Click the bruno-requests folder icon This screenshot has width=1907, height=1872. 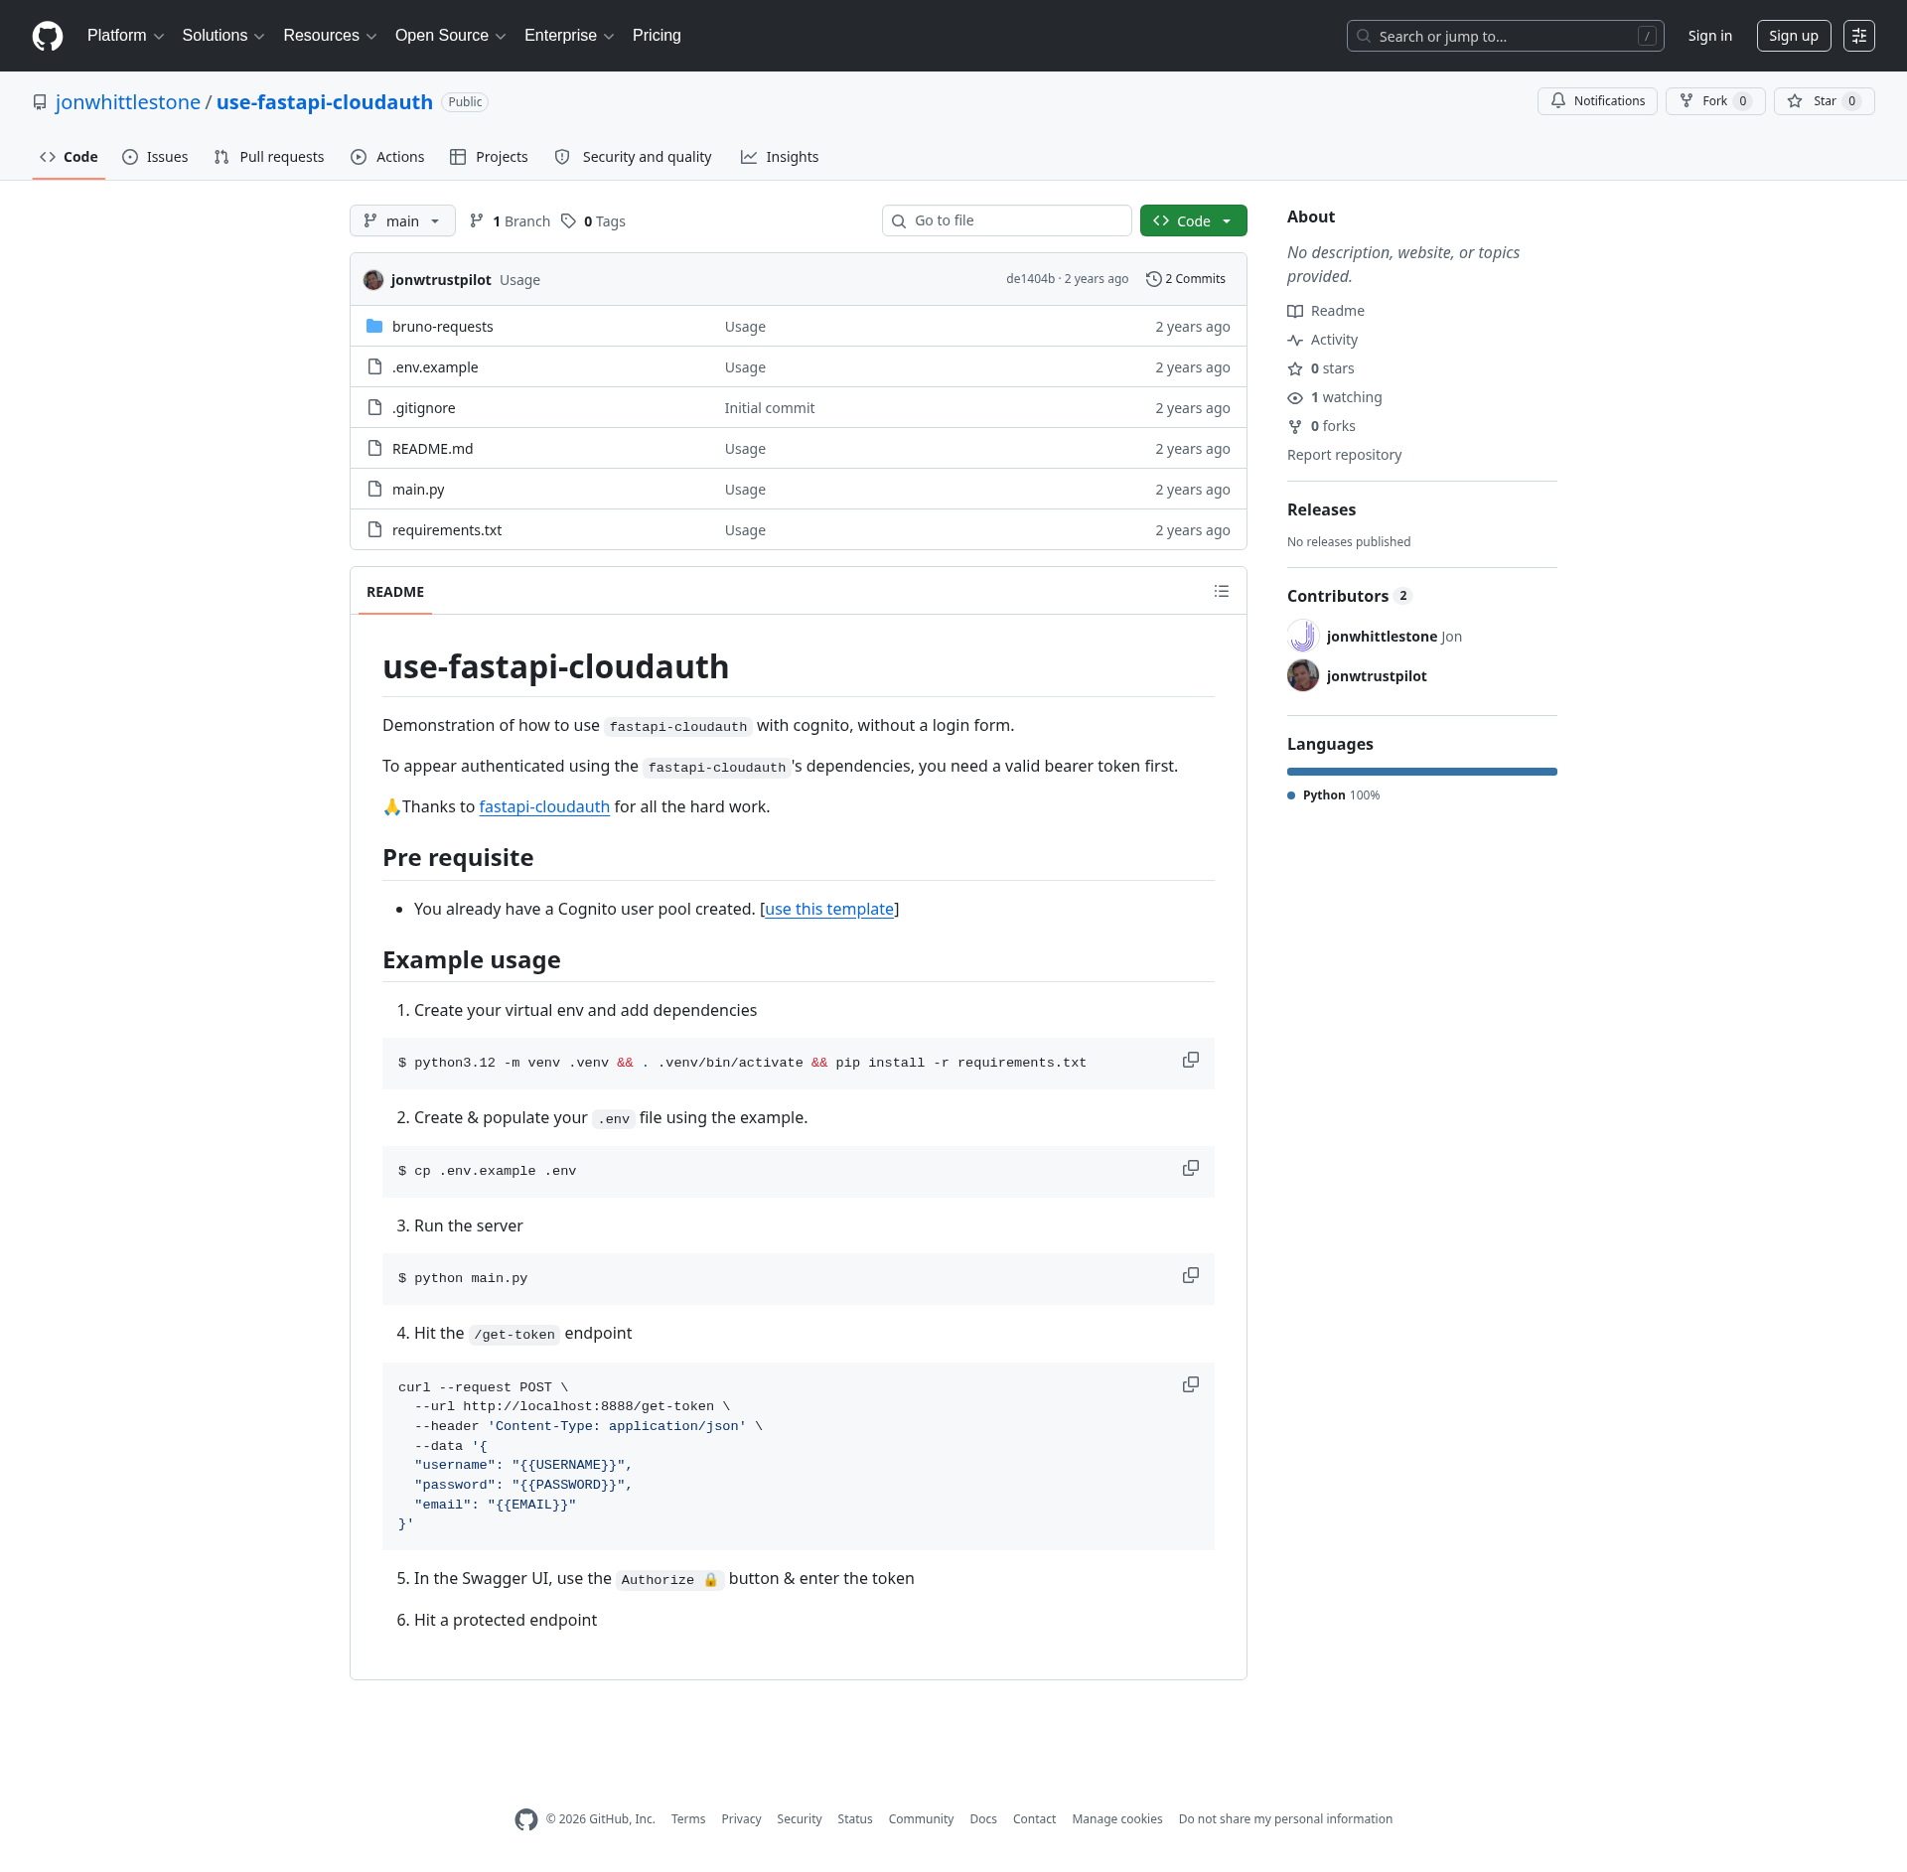click(x=374, y=326)
